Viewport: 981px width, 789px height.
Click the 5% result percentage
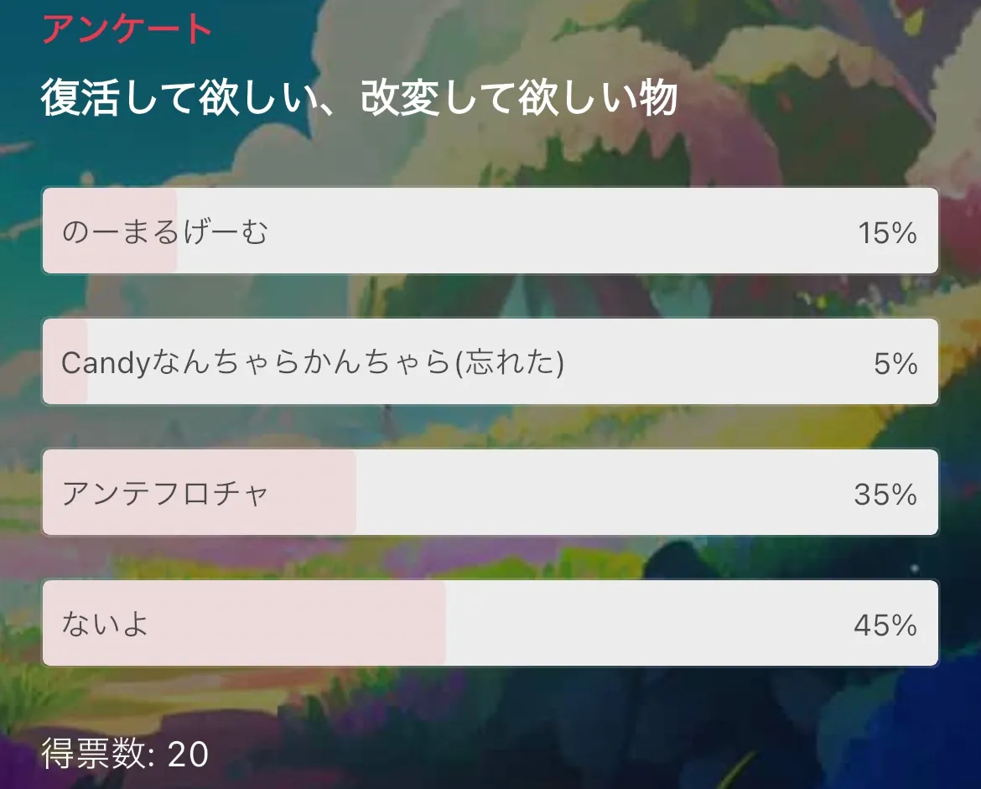point(895,364)
